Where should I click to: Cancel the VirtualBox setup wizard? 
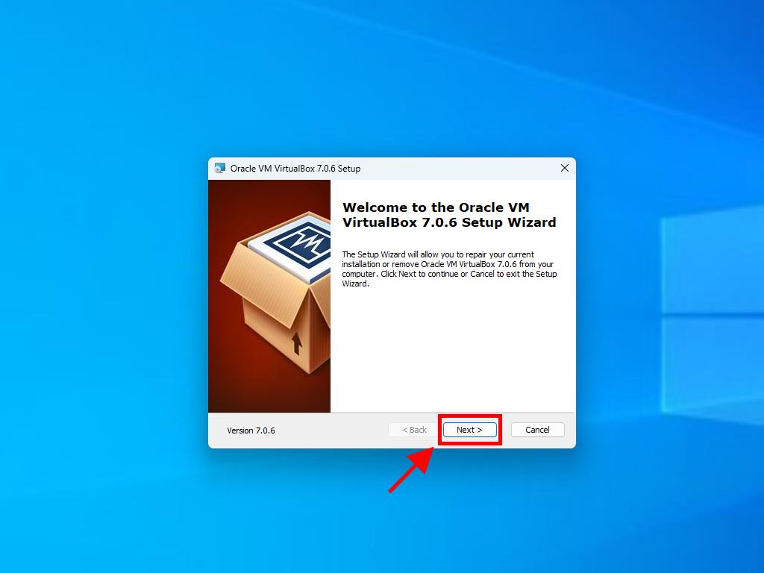point(537,429)
